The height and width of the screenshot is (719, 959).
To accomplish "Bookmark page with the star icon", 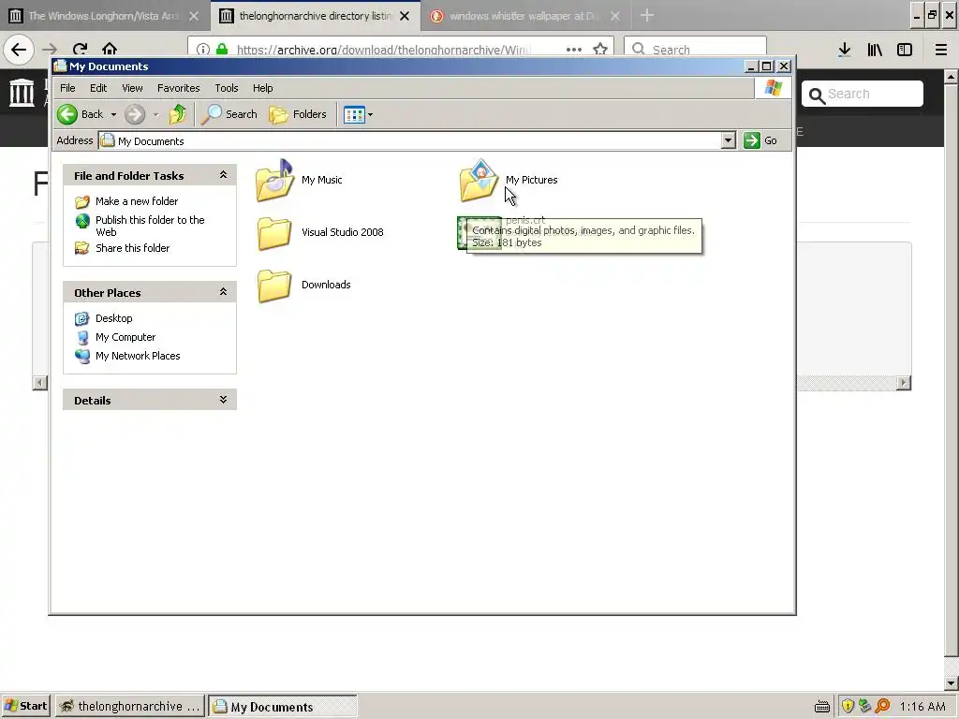I will tap(600, 49).
